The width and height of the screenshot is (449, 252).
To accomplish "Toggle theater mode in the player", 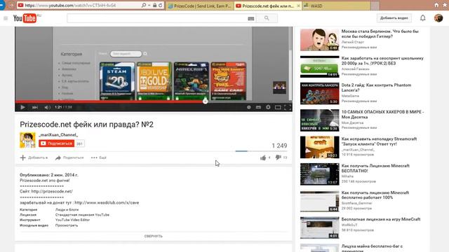I will pos(278,107).
